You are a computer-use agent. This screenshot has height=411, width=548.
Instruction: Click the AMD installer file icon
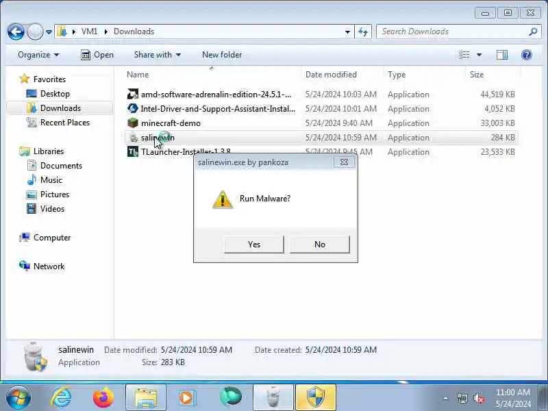click(x=133, y=95)
